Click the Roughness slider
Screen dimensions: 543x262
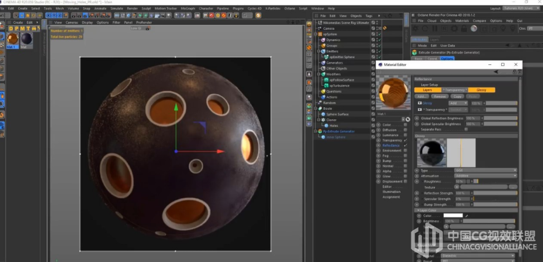point(495,181)
